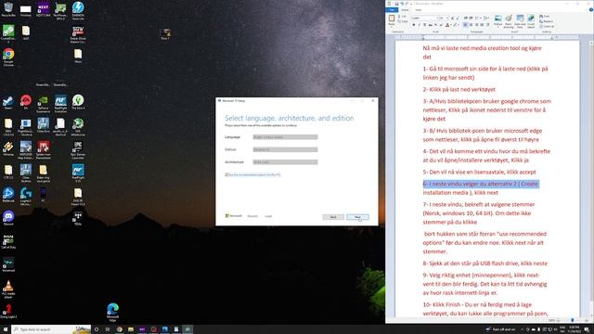Open Google Chrome desktop icon
The image size is (594, 334).
point(8,57)
